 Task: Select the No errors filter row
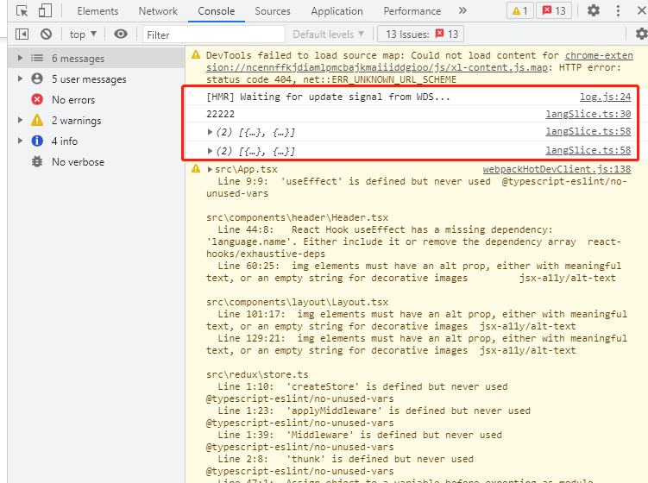click(97, 99)
